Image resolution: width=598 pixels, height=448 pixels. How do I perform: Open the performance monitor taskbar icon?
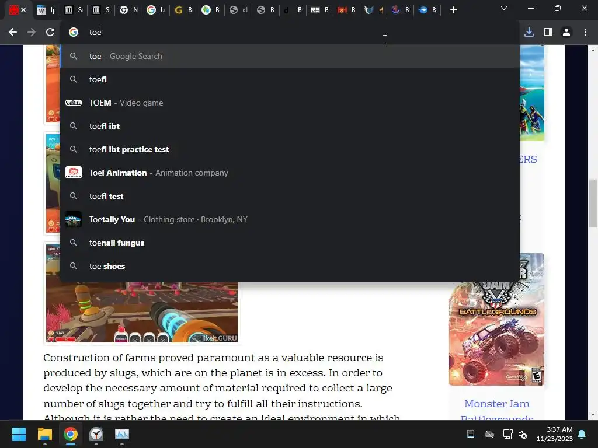122,434
